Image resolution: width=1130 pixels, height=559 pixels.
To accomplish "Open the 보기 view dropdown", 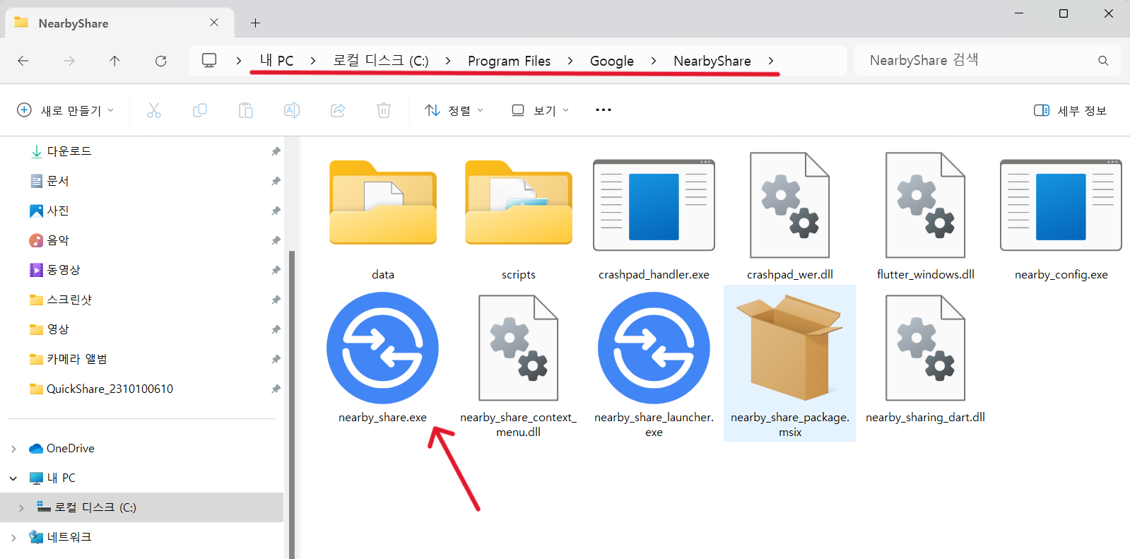I will [x=541, y=110].
